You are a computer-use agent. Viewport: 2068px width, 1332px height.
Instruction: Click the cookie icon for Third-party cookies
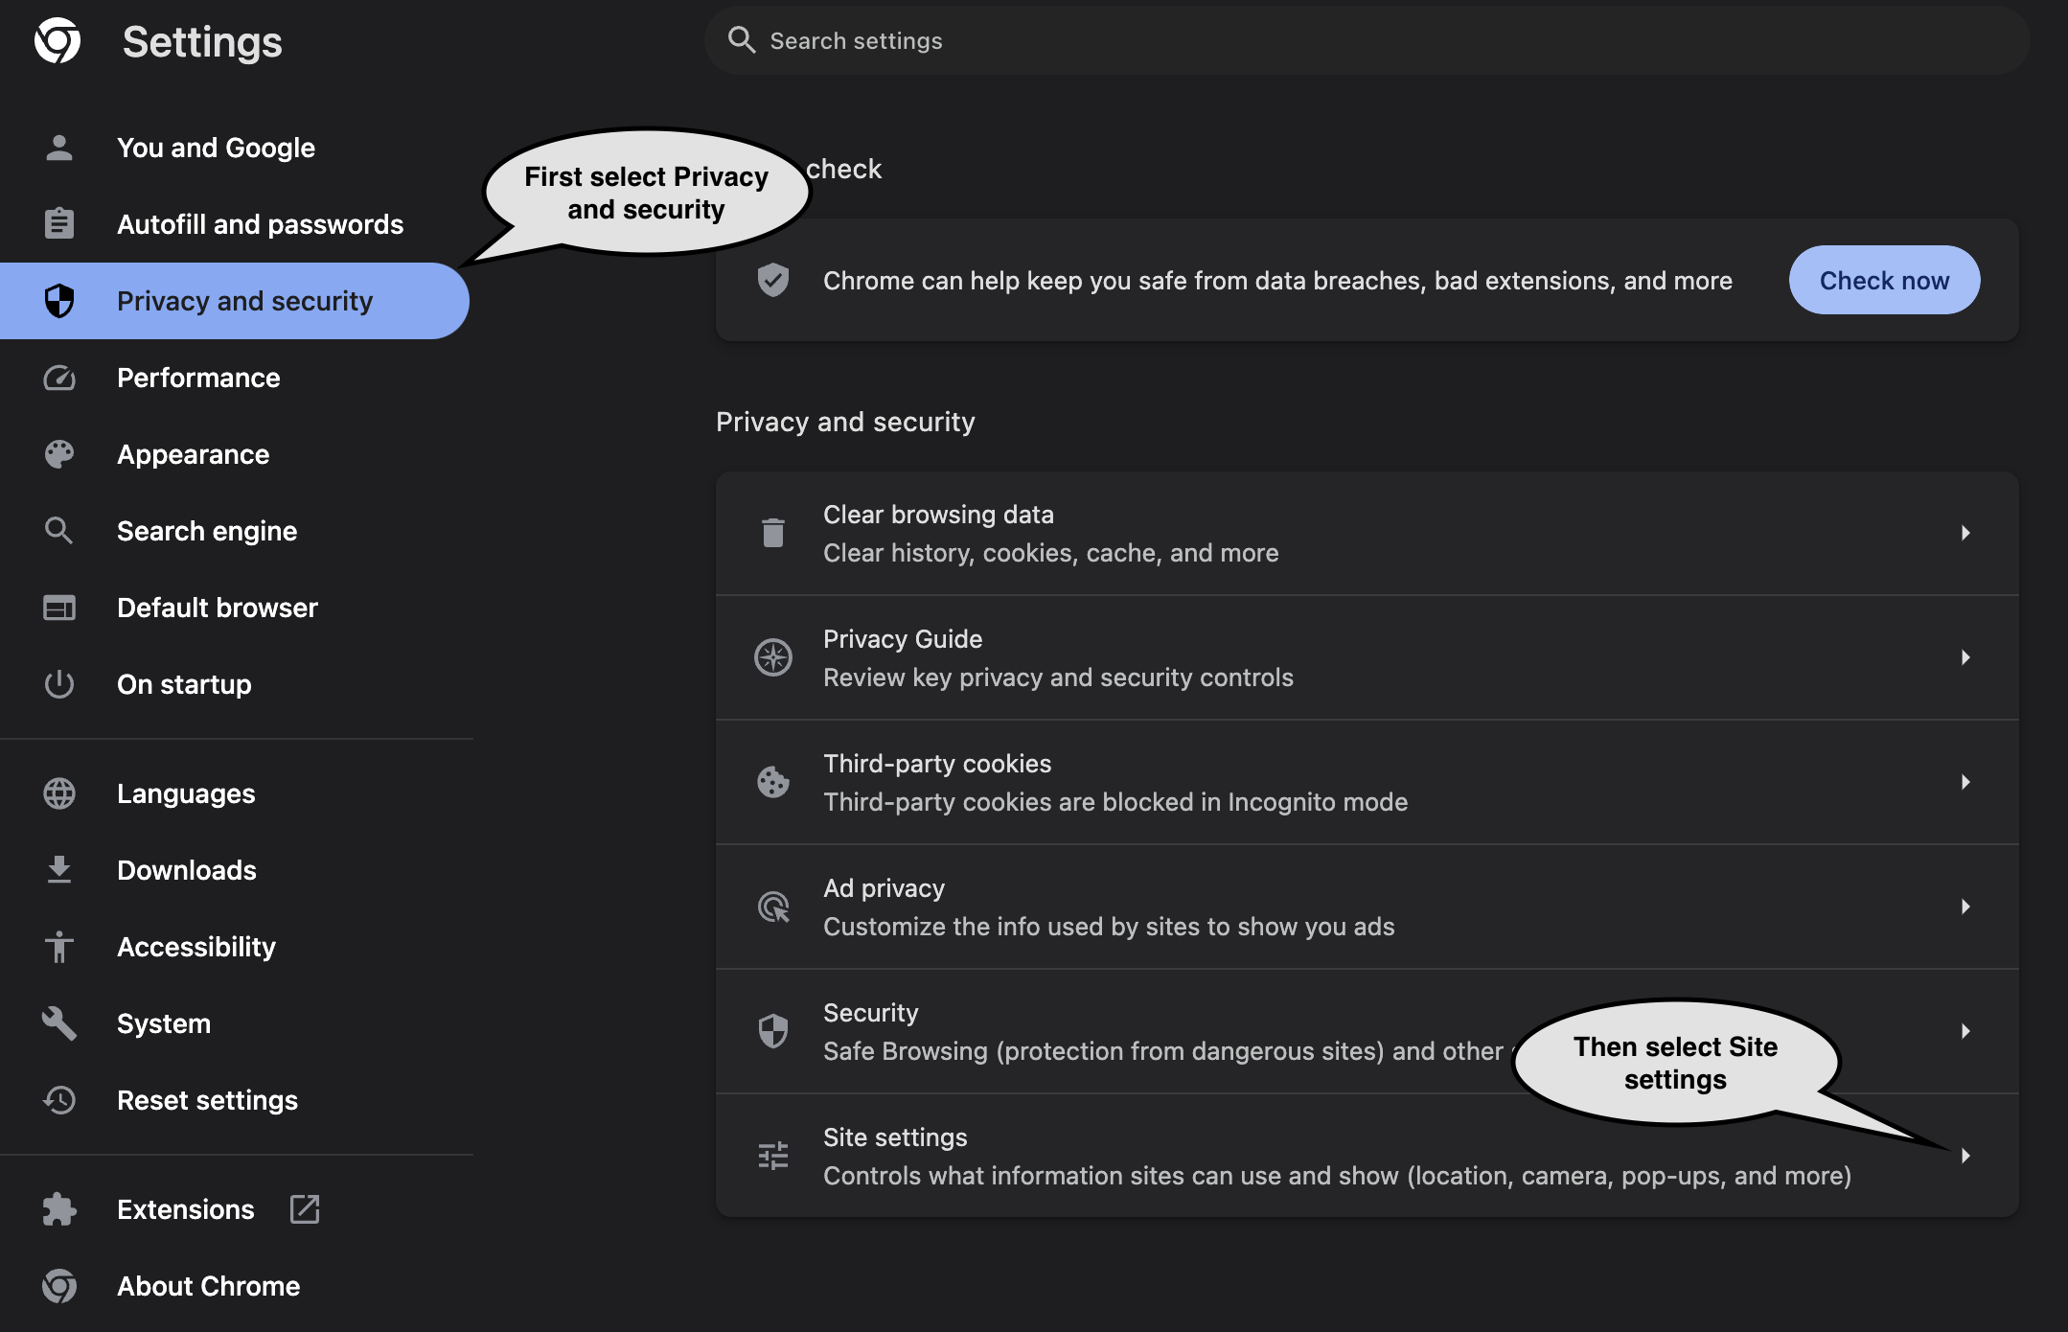pyautogui.click(x=772, y=782)
